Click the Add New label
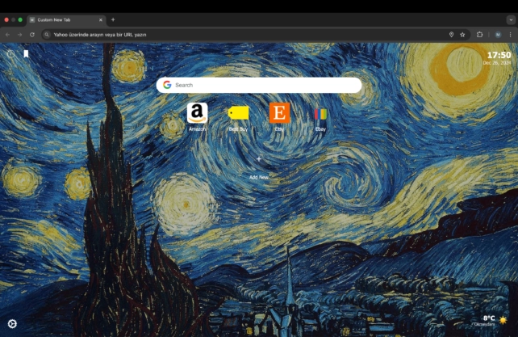 coord(259,178)
